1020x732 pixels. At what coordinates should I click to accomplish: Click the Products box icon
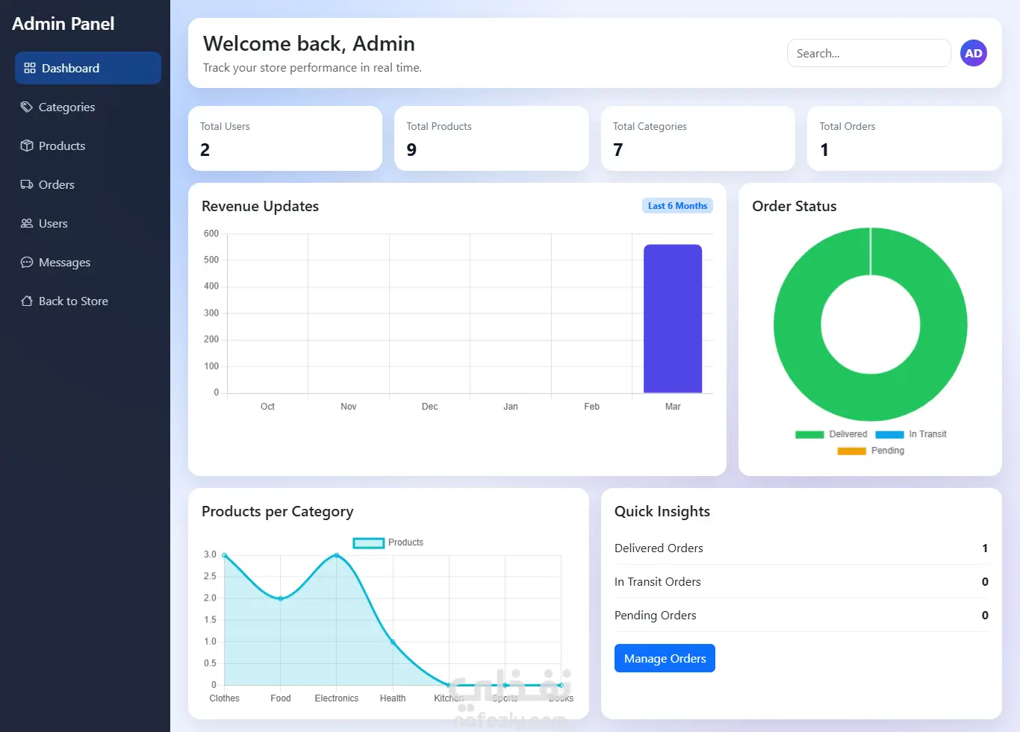27,146
